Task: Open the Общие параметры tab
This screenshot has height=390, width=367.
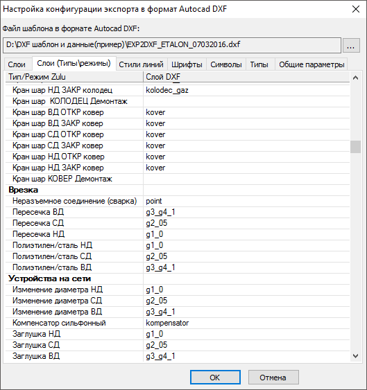Action: tap(311, 64)
